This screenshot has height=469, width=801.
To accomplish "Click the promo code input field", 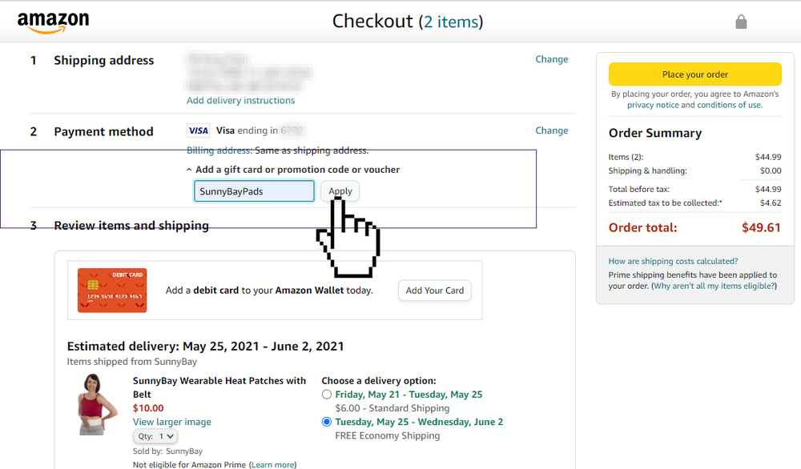I will [254, 191].
